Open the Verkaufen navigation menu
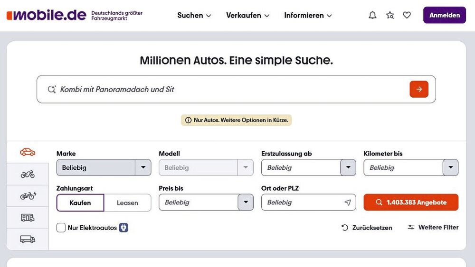 pos(247,15)
